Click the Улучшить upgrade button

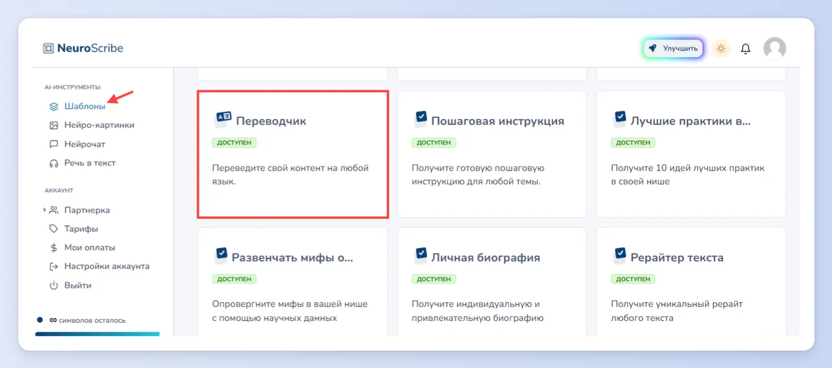tap(673, 48)
